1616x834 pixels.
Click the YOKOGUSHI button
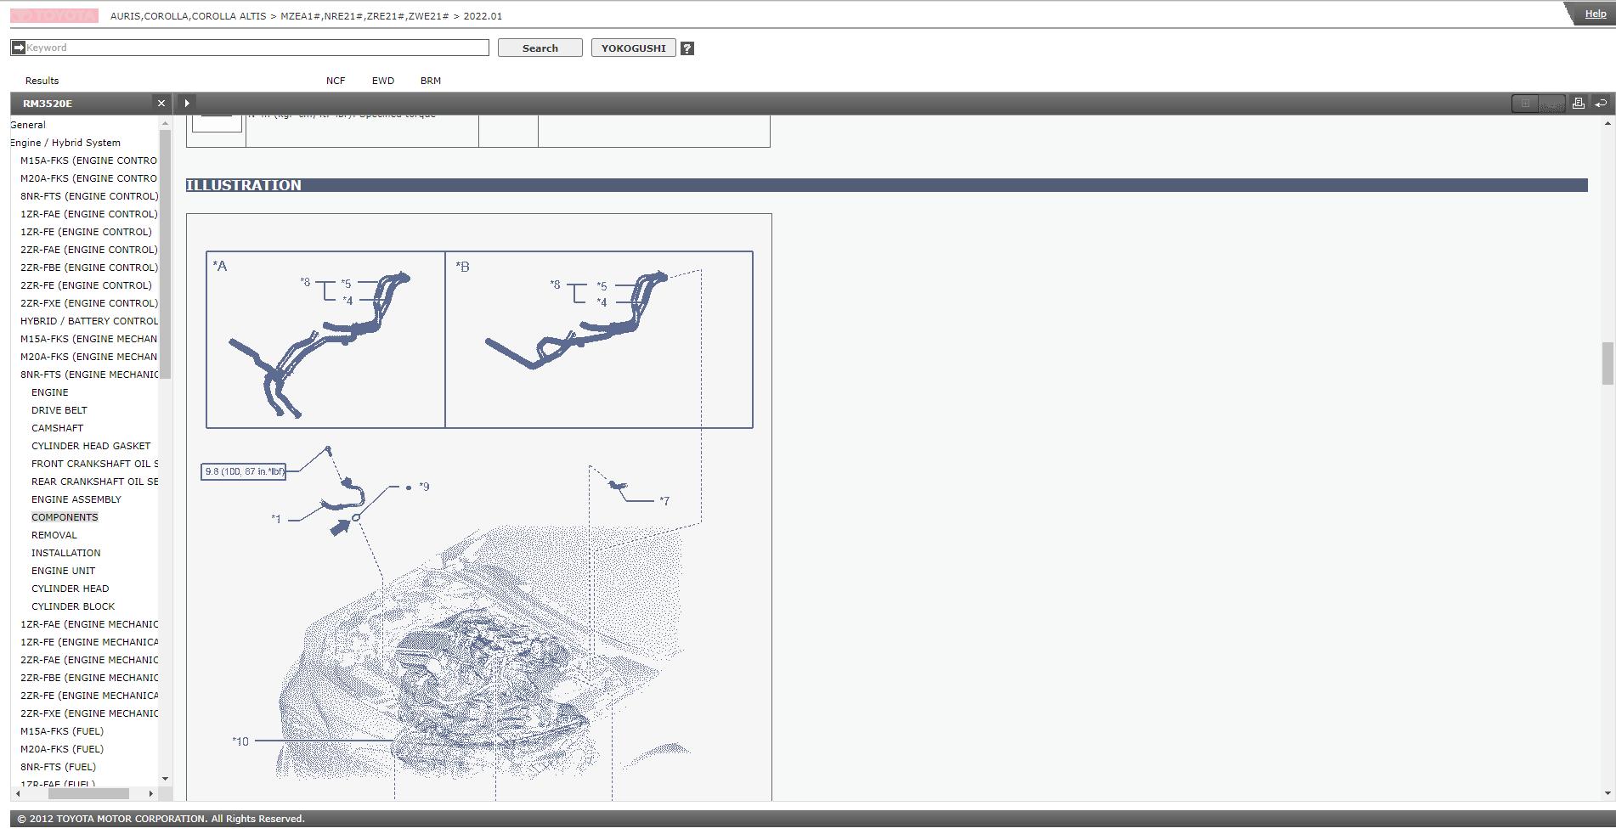(634, 48)
